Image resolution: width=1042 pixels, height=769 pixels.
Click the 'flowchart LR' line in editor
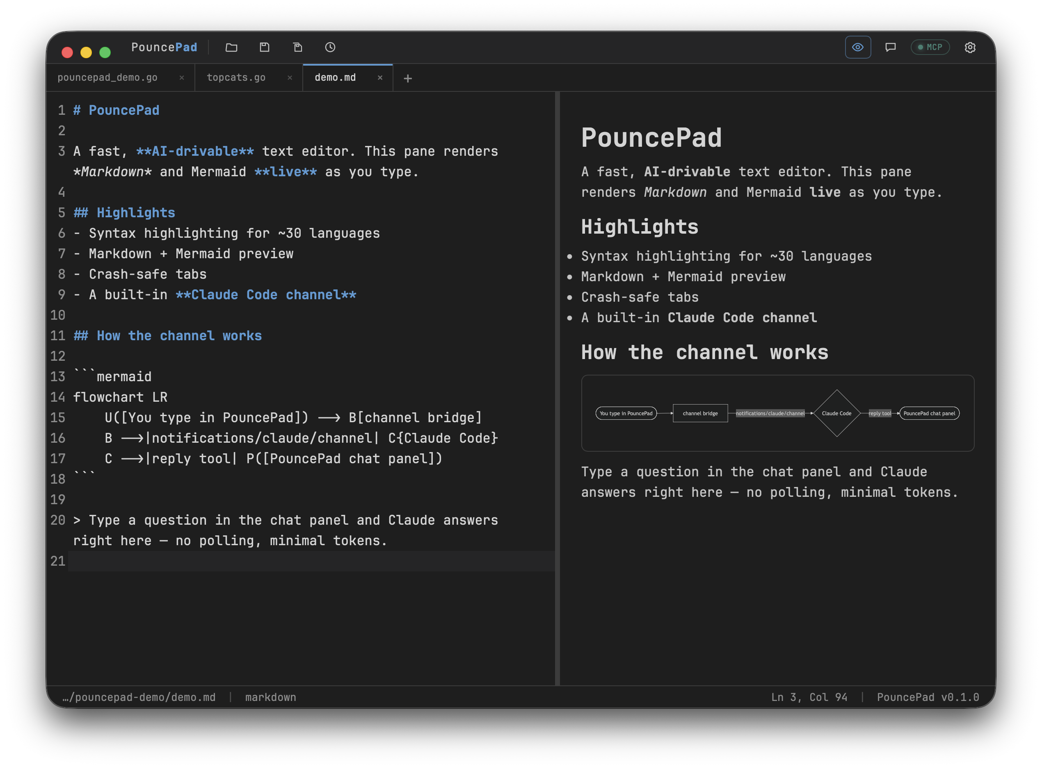click(120, 397)
